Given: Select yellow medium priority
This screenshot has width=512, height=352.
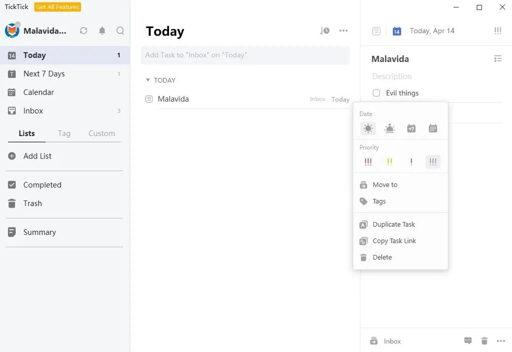Looking at the screenshot, I should pyautogui.click(x=389, y=161).
